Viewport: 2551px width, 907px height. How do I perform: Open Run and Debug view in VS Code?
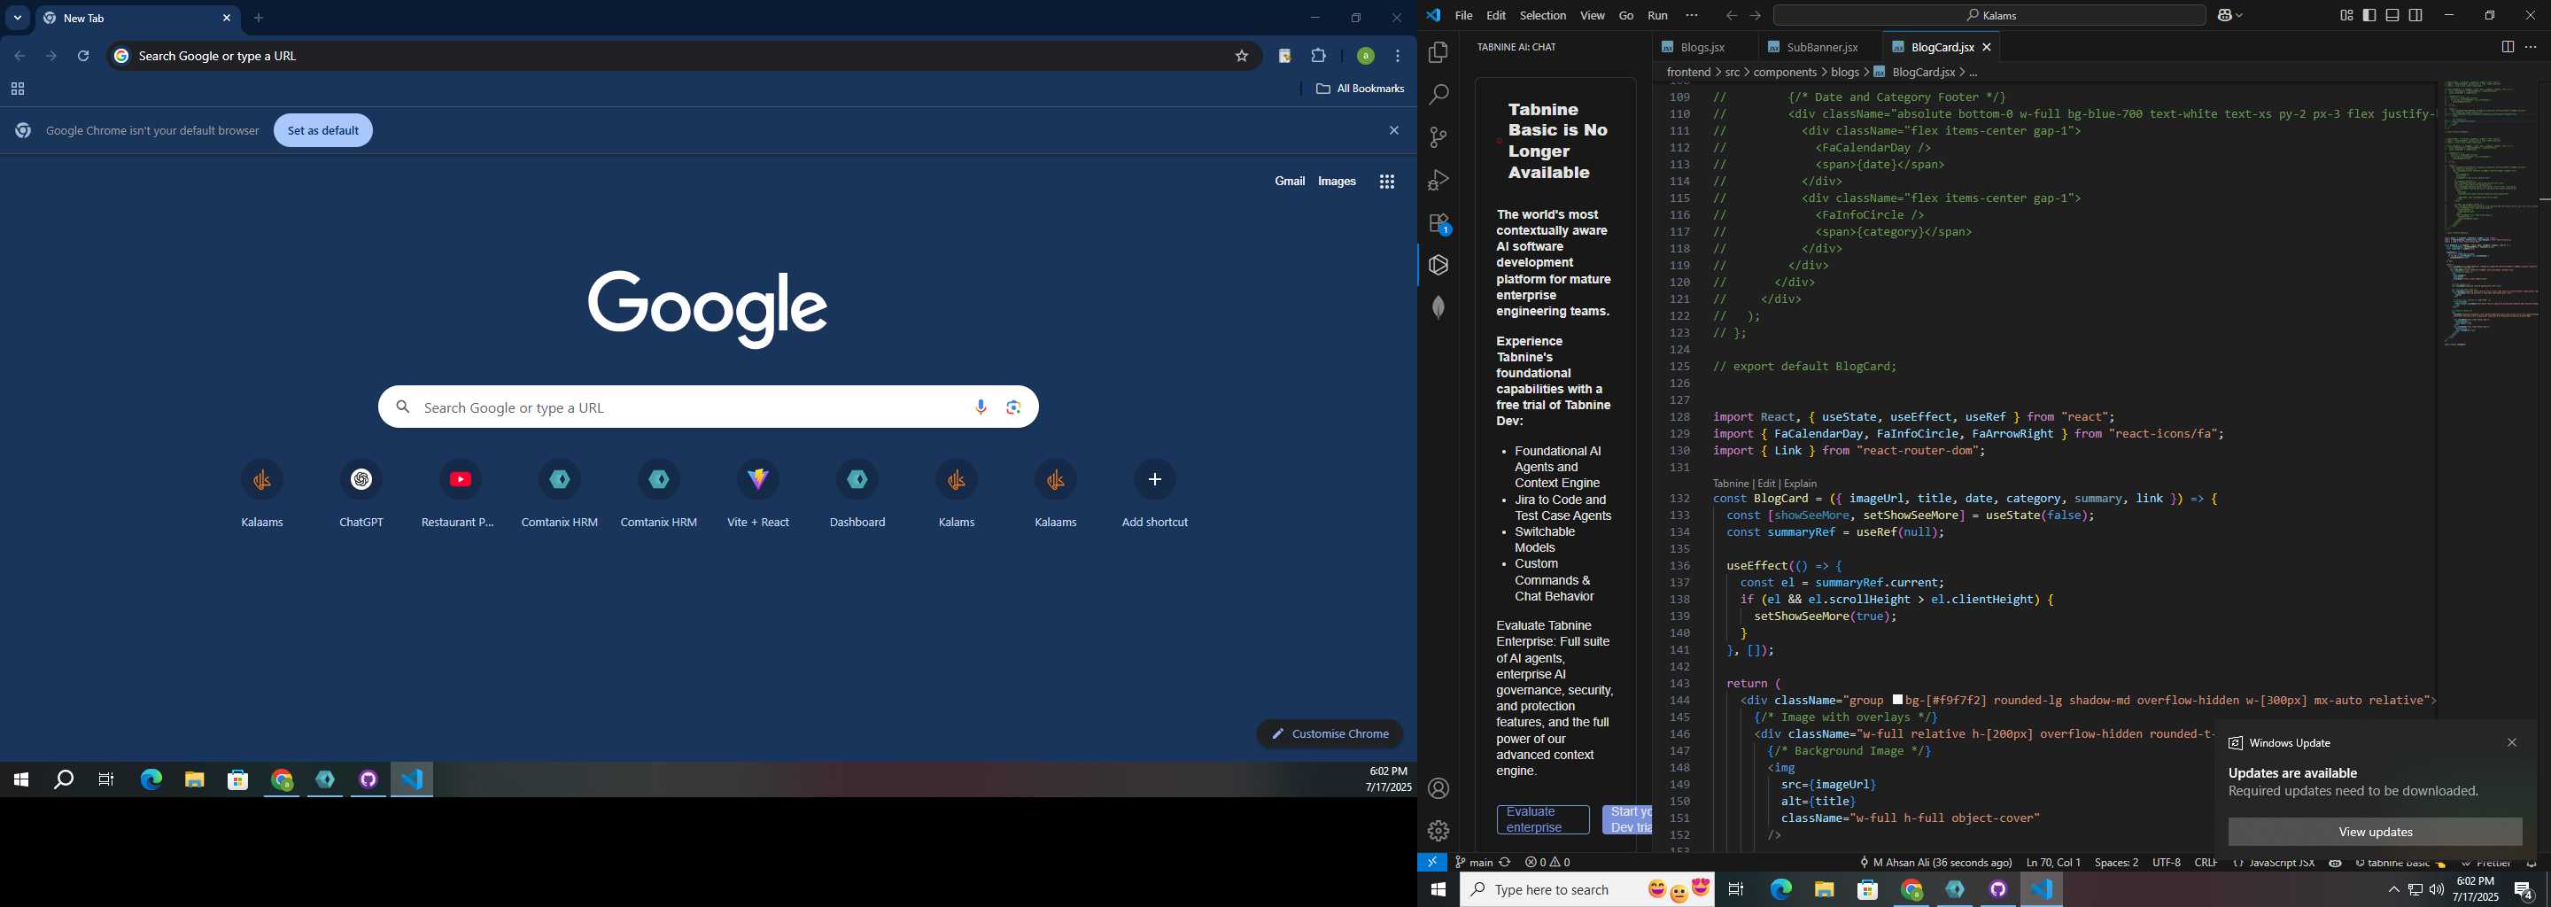coord(1438,180)
